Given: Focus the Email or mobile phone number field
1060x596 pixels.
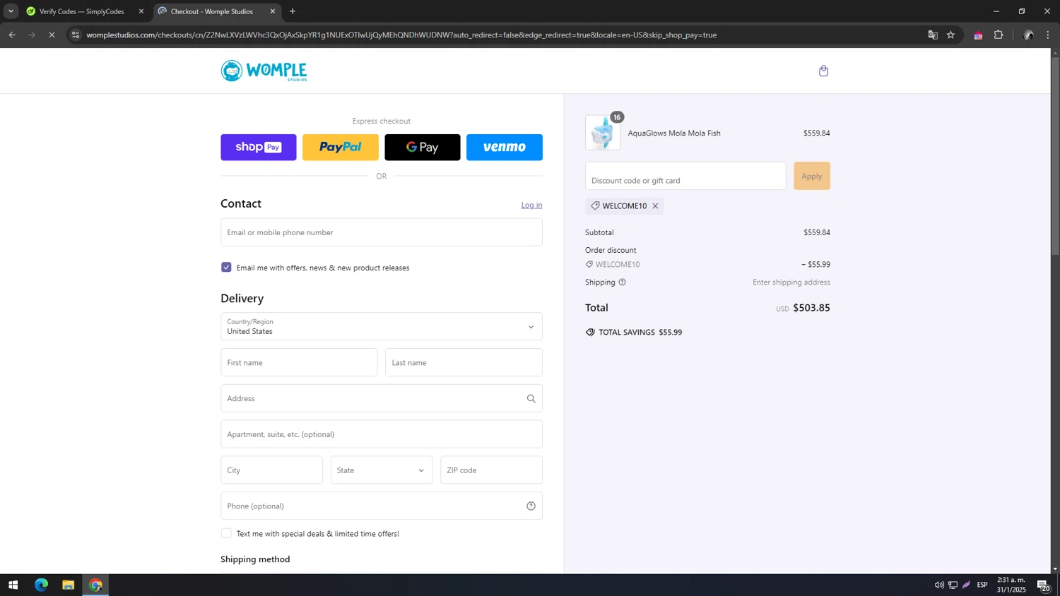Looking at the screenshot, I should point(382,232).
